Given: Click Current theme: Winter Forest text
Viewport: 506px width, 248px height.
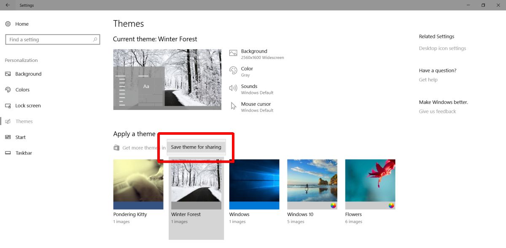Looking at the screenshot, I should 155,39.
